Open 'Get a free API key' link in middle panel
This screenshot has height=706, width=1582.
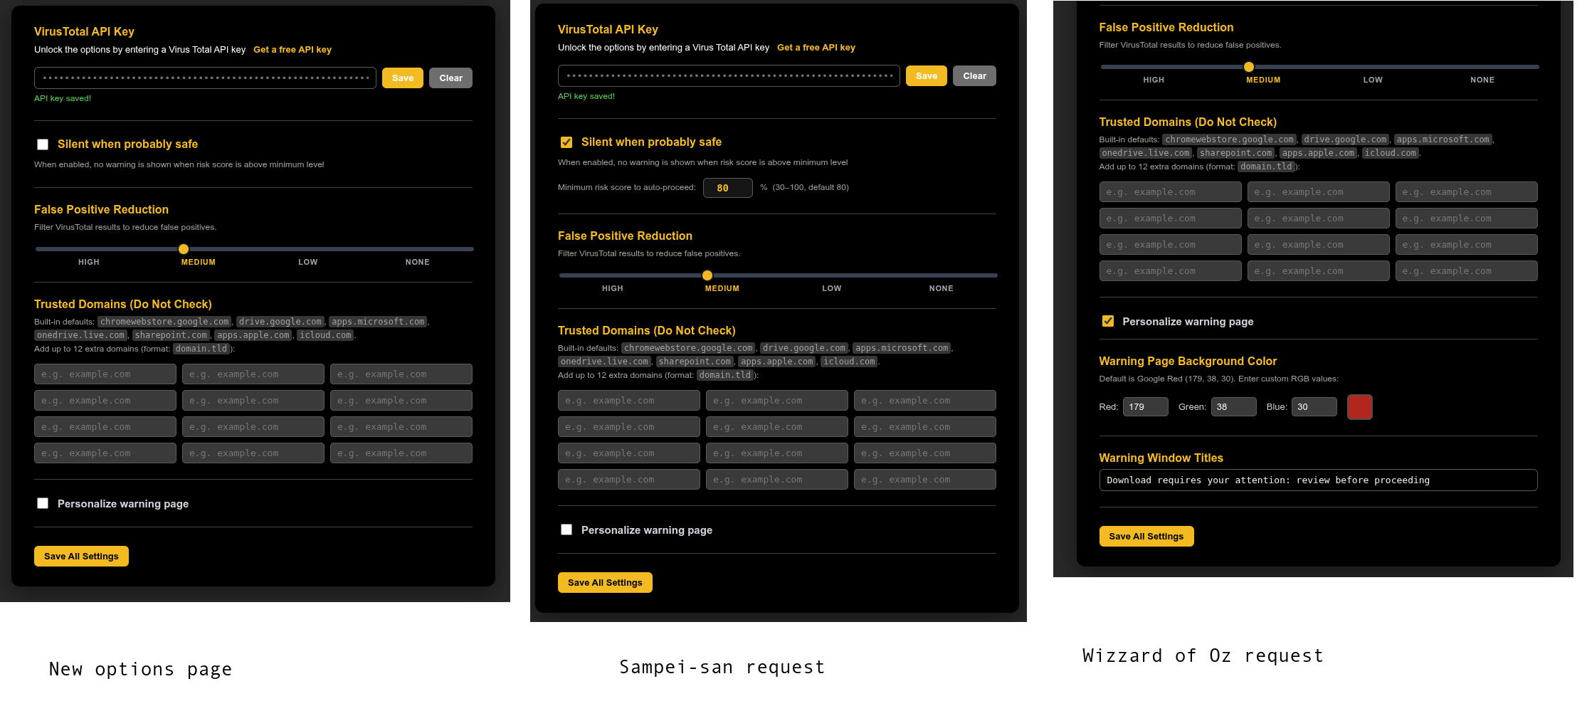816,48
